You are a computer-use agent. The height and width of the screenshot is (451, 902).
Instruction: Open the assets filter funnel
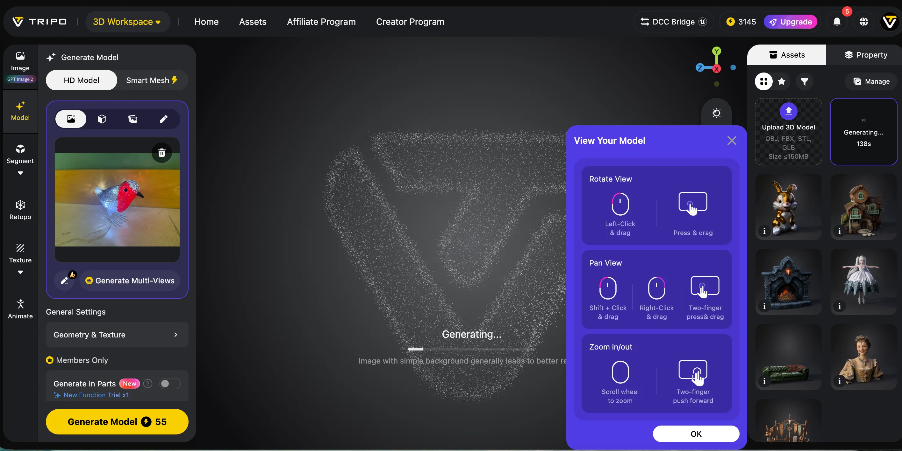pos(804,81)
